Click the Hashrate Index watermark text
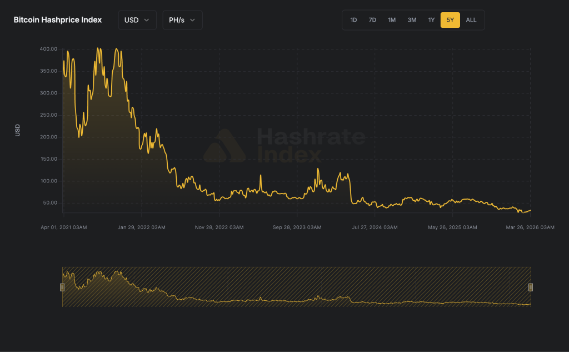 point(311,146)
